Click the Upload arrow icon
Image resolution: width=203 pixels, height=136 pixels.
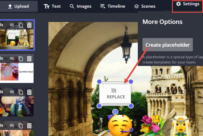(x=10, y=6)
